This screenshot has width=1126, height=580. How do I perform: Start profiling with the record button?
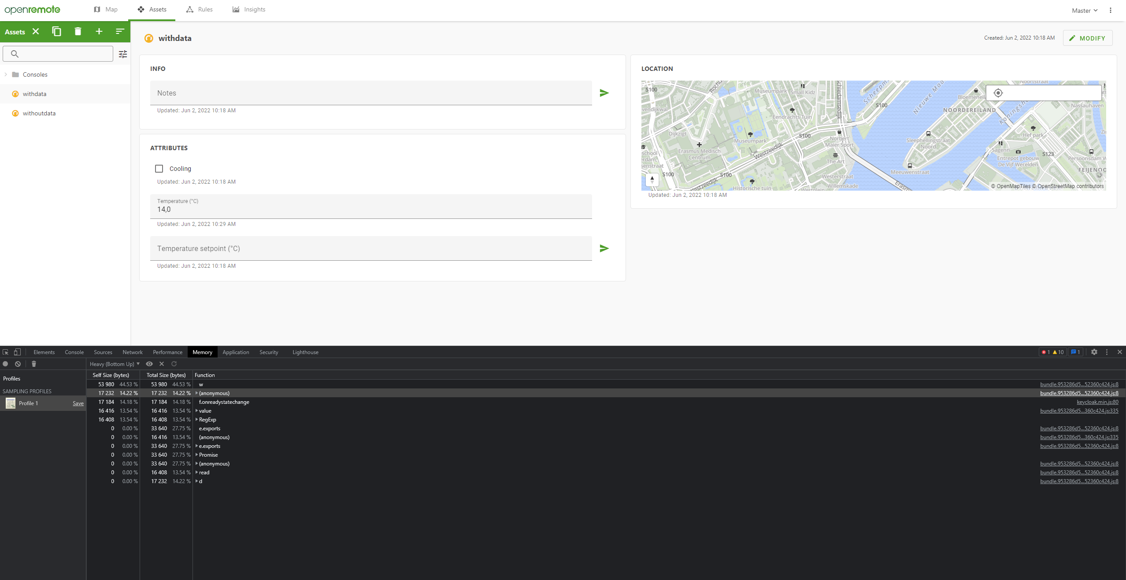click(5, 364)
